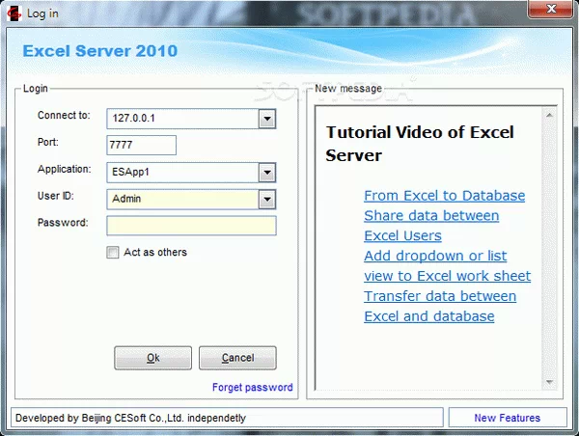Click the Application field showing ESApp1
This screenshot has width=579, height=436.
click(182, 173)
